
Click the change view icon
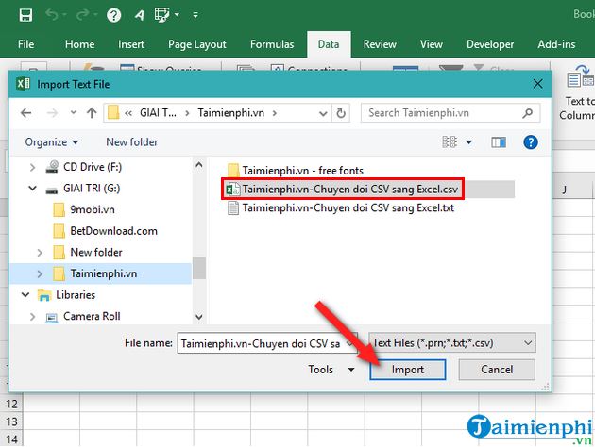(x=450, y=142)
